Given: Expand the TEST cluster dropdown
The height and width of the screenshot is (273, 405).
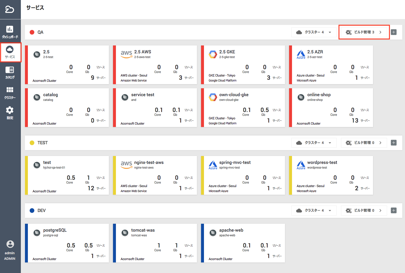Looking at the screenshot, I should [x=314, y=143].
